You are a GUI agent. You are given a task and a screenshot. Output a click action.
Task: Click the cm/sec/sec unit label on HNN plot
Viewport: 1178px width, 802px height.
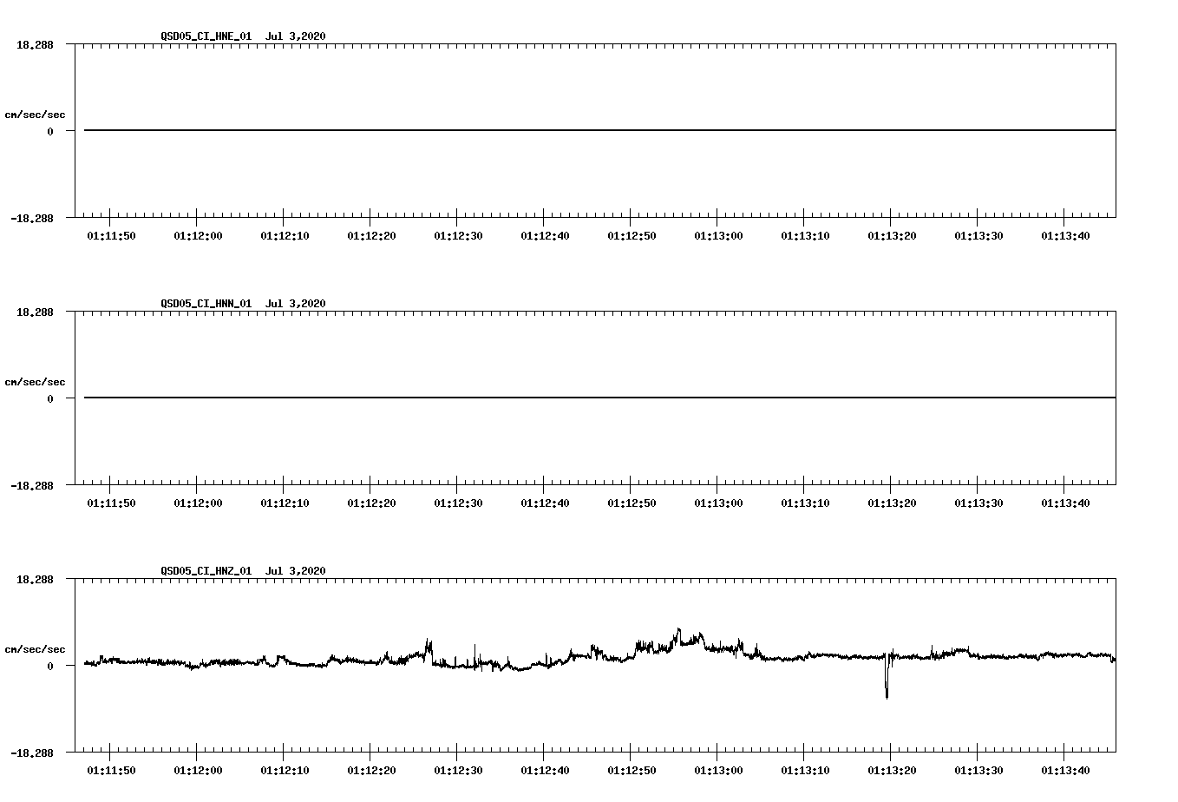tap(35, 382)
